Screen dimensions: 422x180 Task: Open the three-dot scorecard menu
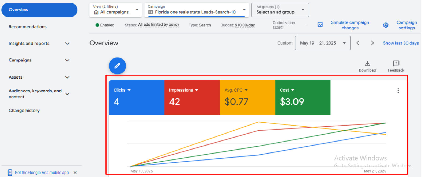398,91
